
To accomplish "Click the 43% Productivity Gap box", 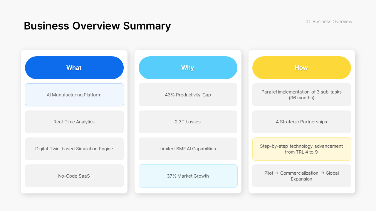I will pos(188,95).
